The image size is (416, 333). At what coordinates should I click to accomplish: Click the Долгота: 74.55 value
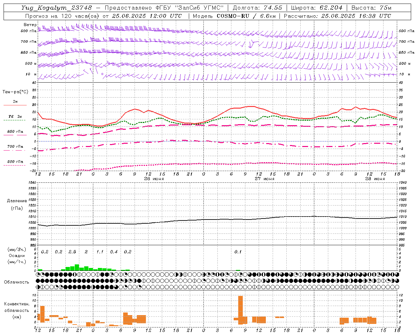pyautogui.click(x=257, y=8)
